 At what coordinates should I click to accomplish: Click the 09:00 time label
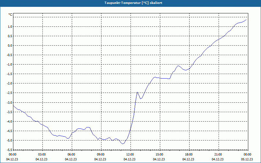point(101,155)
